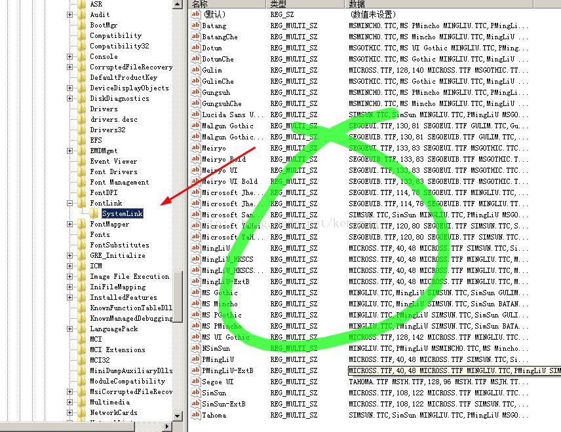Click the folder icon of Console
561x432 pixels.
(82, 56)
